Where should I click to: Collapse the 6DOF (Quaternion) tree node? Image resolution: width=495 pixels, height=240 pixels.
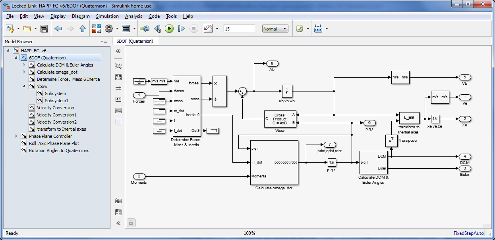click(x=16, y=58)
